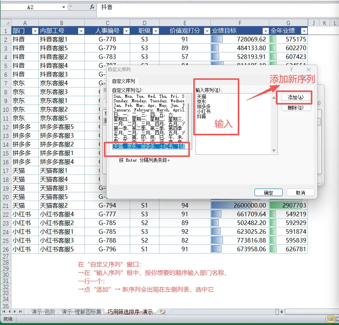
Task: Click cell 拼多多客服3
Action: click(61, 136)
